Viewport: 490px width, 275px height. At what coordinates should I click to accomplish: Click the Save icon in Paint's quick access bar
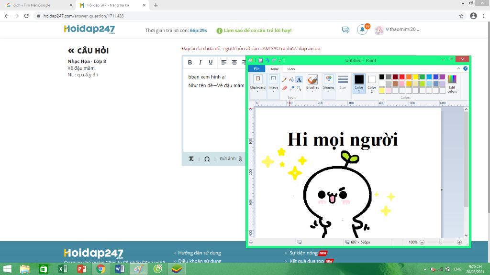click(260, 61)
